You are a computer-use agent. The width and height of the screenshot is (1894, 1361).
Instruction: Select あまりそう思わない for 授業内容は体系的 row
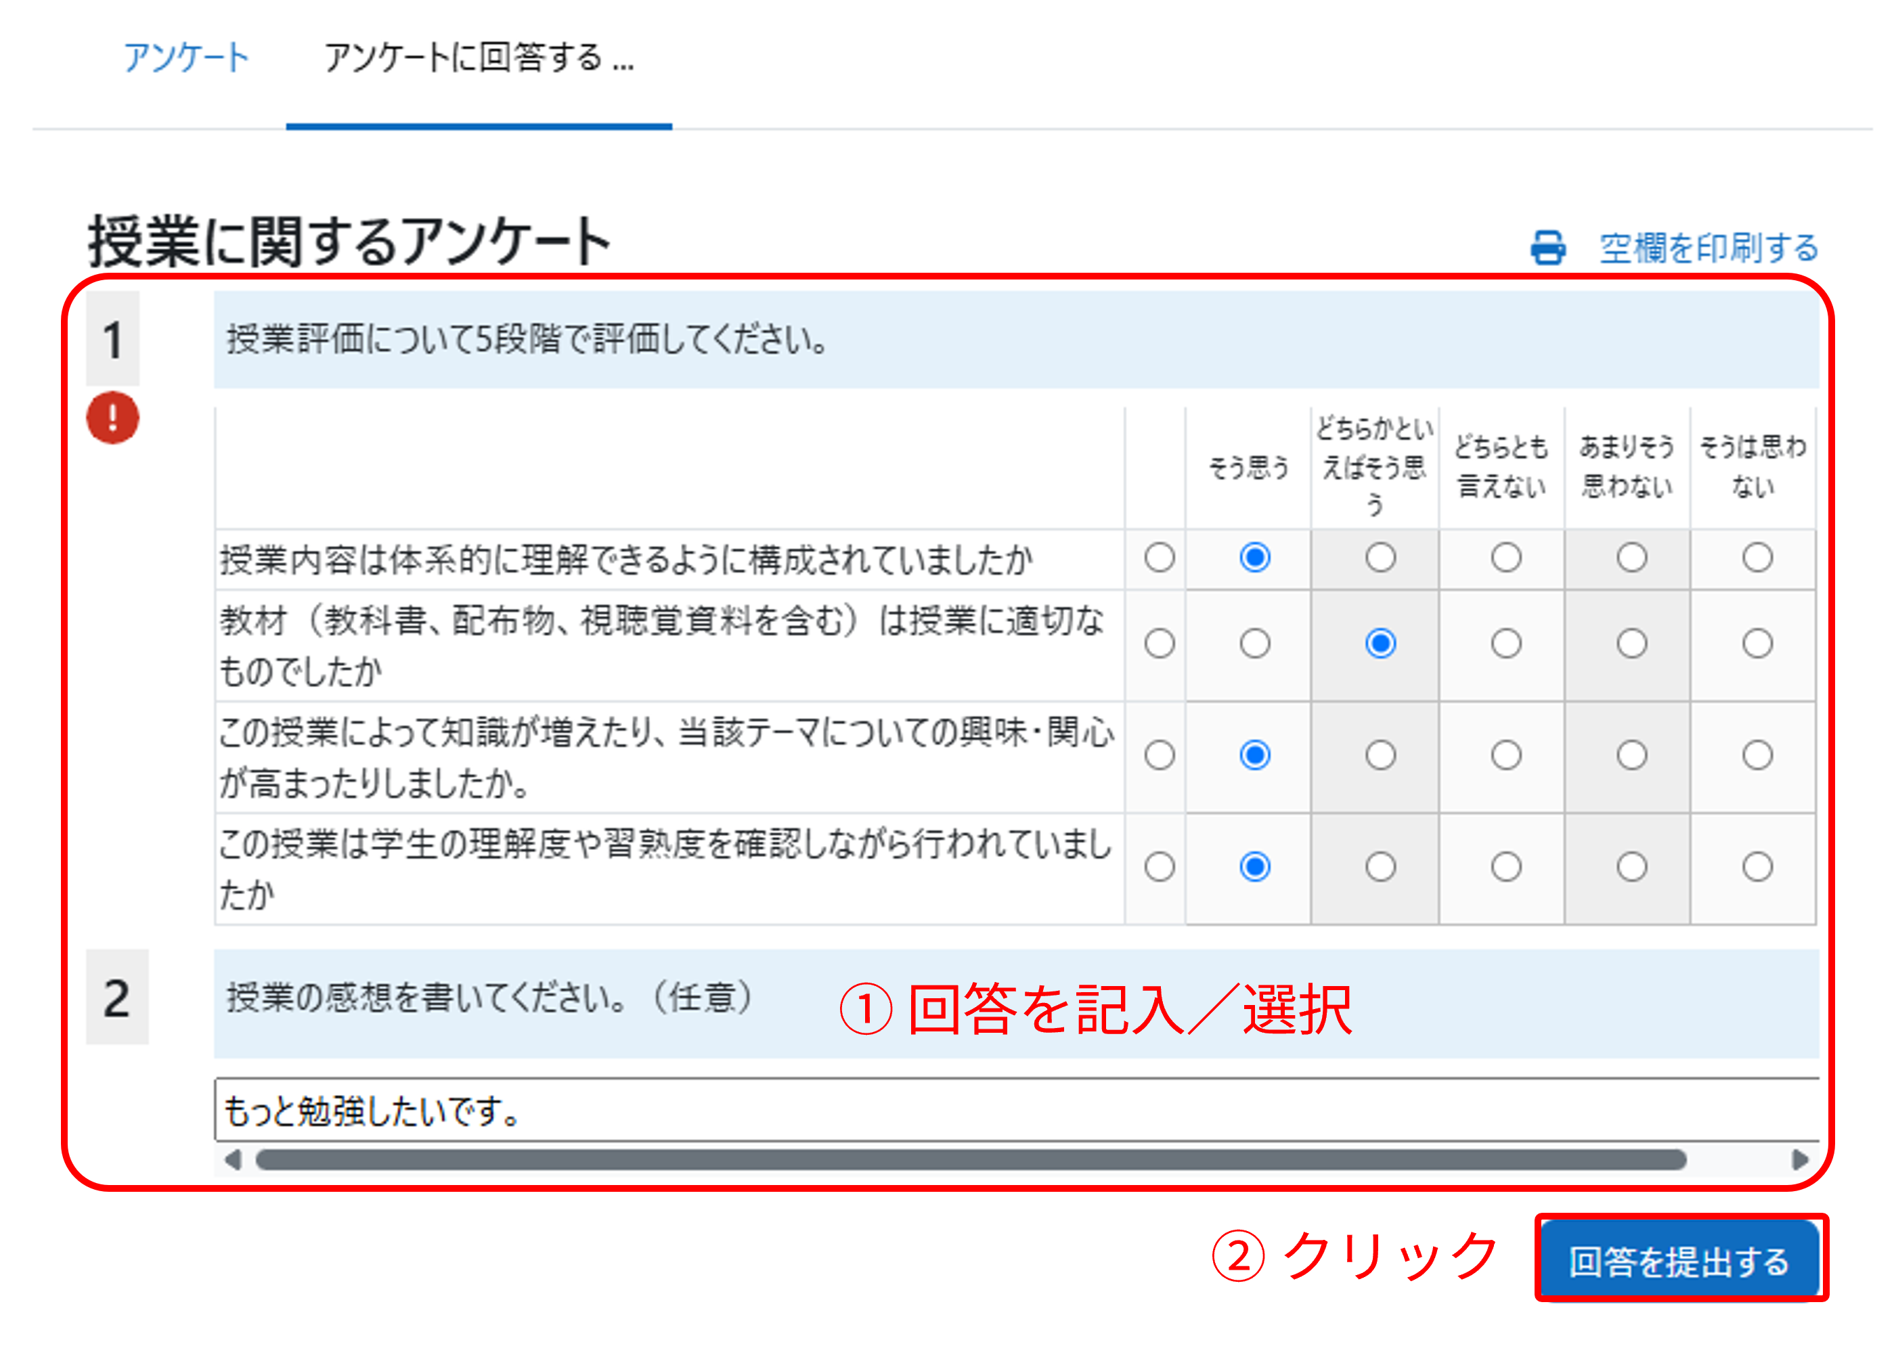pyautogui.click(x=1632, y=557)
